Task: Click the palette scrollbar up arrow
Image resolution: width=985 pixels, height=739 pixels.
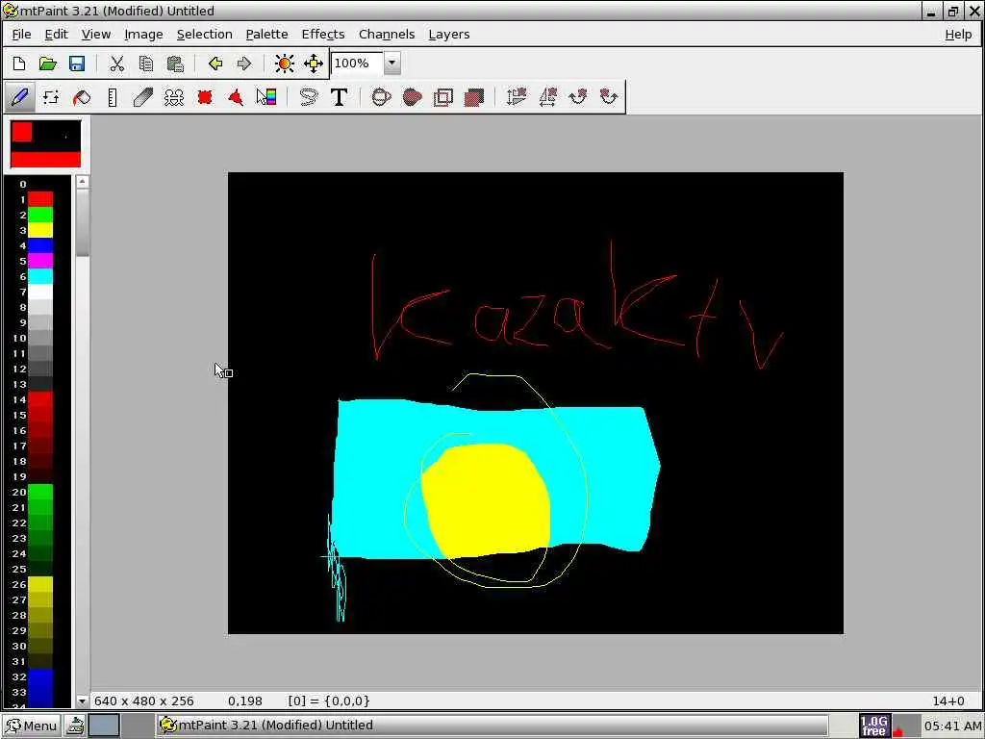Action: (x=83, y=182)
